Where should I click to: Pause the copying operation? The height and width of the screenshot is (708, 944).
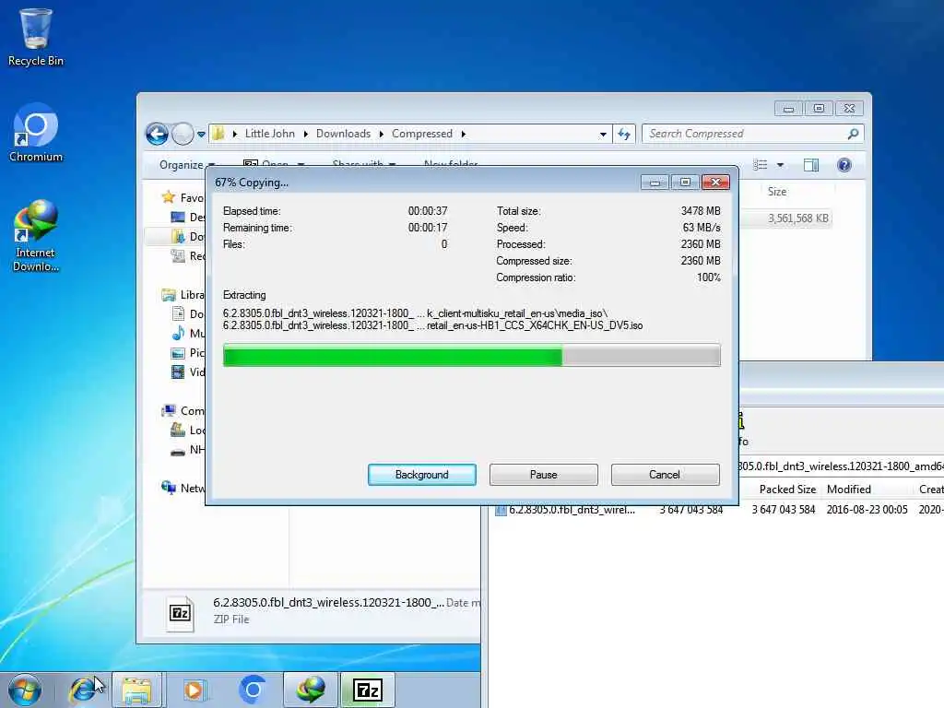[544, 475]
